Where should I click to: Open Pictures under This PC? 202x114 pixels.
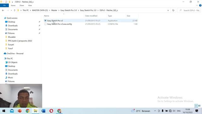[11, 81]
